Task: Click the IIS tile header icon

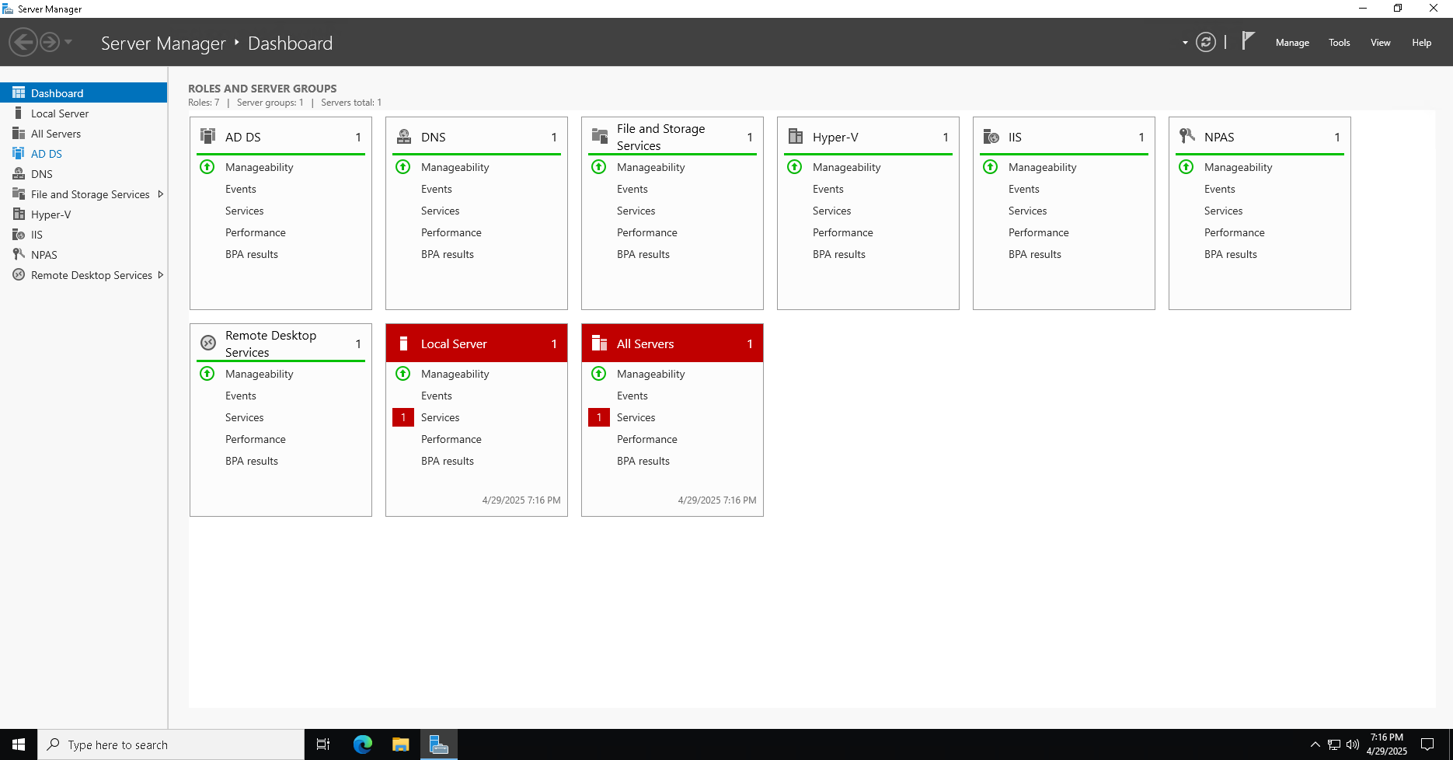Action: click(x=991, y=136)
